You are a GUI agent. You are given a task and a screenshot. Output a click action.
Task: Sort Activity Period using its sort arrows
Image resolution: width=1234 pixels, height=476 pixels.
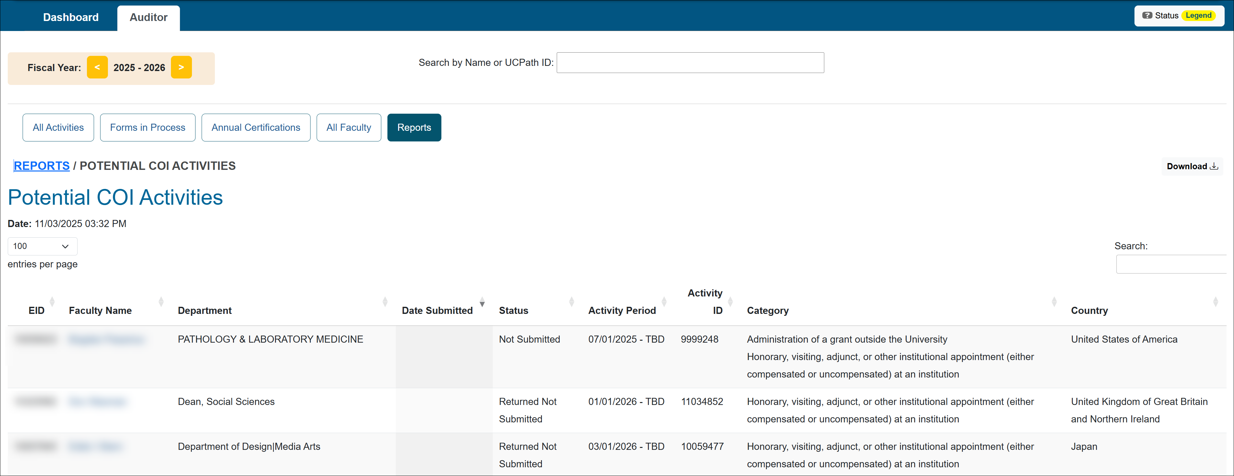click(x=664, y=302)
